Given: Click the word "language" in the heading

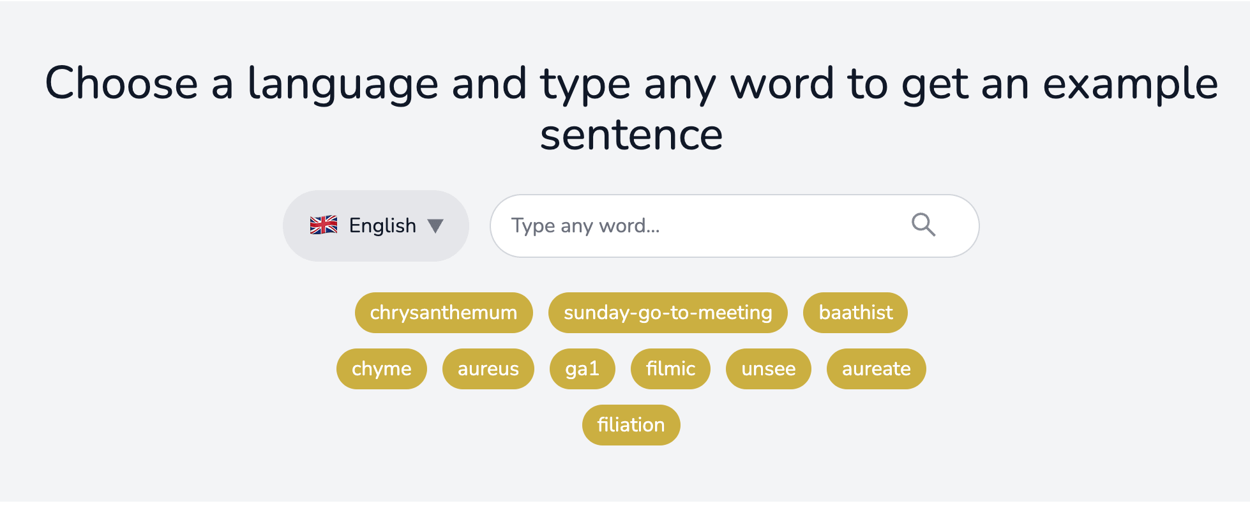Looking at the screenshot, I should pos(342,84).
